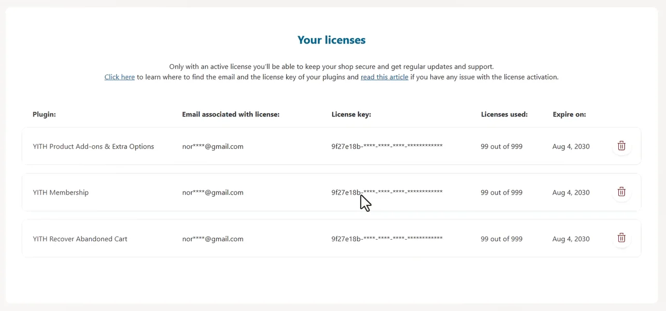Image resolution: width=666 pixels, height=311 pixels.
Task: Click the 'Your licenses' heading
Action: (x=332, y=40)
